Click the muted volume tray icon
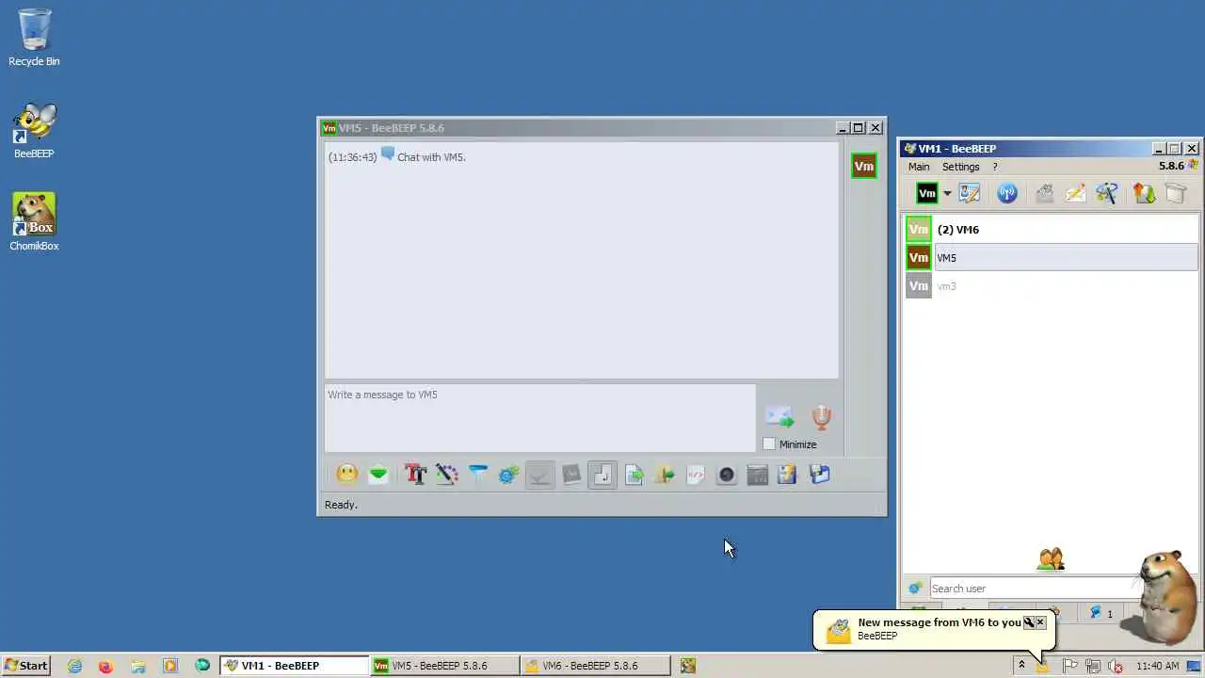Image resolution: width=1205 pixels, height=678 pixels. 1116,666
